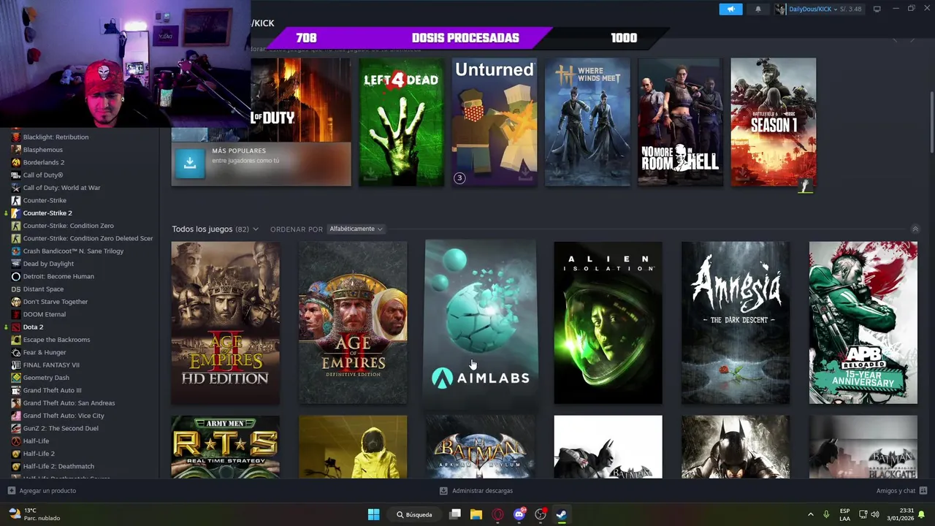Select Counter-Strike: Condition Zero in the list
935x526 pixels.
click(68, 226)
